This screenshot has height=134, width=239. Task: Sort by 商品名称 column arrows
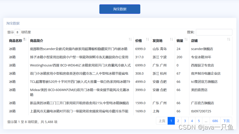pyautogui.click(x=25, y=39)
